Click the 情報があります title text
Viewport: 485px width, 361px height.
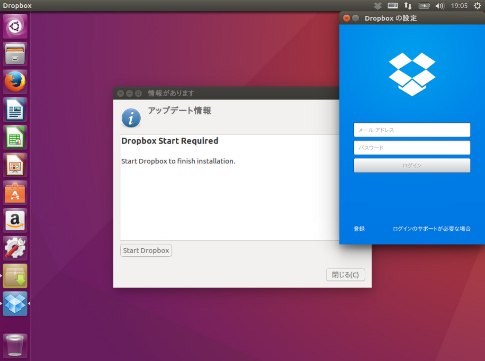point(171,93)
